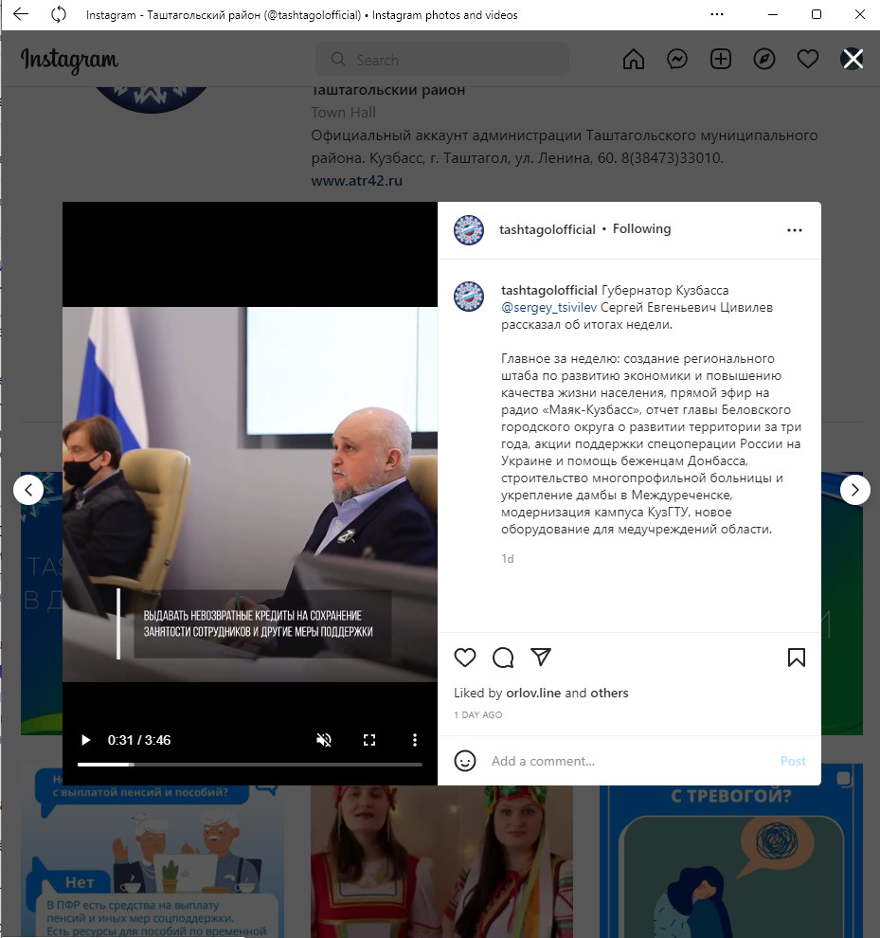Viewport: 880px width, 938px height.
Task: Open the folk costume women post thumbnail
Action: (441, 861)
